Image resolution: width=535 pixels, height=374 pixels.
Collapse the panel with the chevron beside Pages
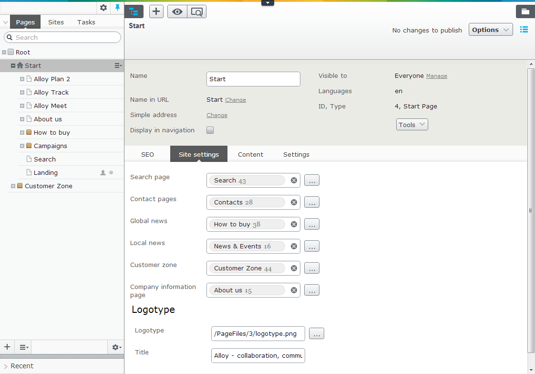(5, 22)
